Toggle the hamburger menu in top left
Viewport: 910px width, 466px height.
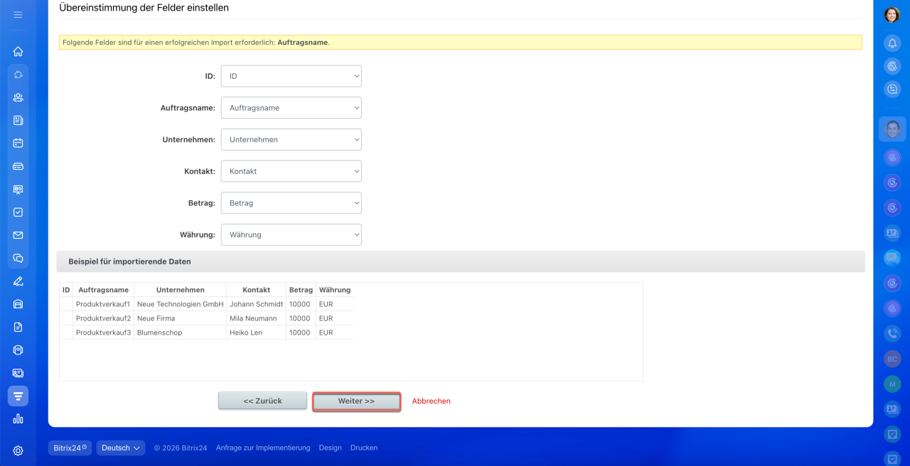[x=18, y=14]
